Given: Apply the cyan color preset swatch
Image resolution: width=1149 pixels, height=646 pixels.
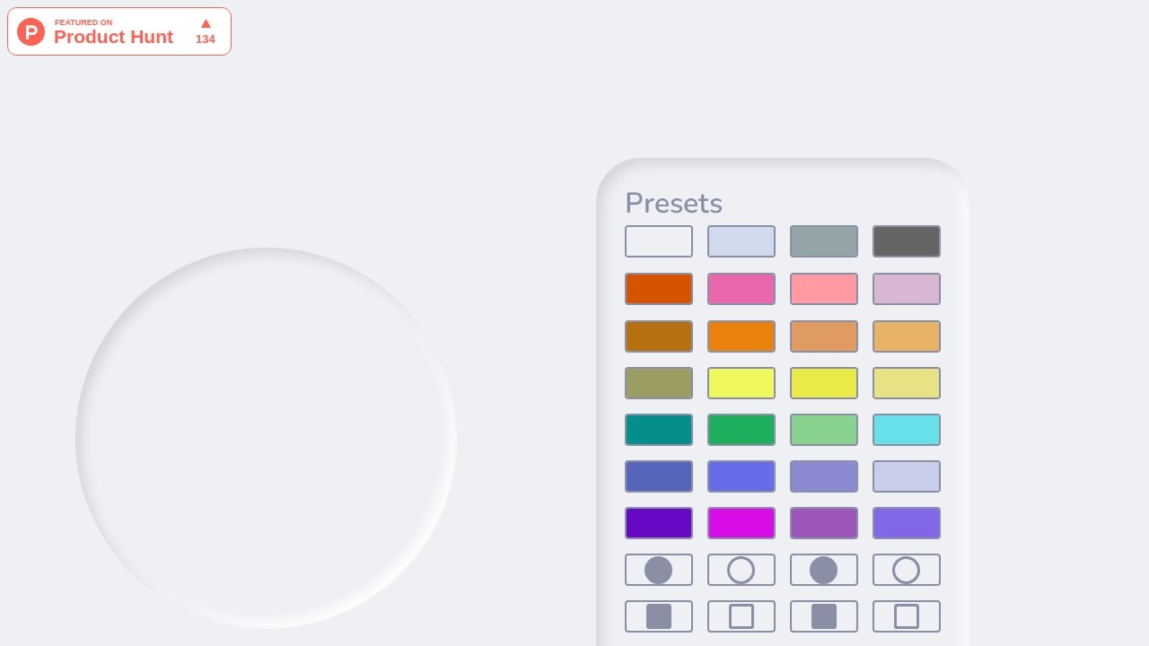Looking at the screenshot, I should click(x=907, y=430).
